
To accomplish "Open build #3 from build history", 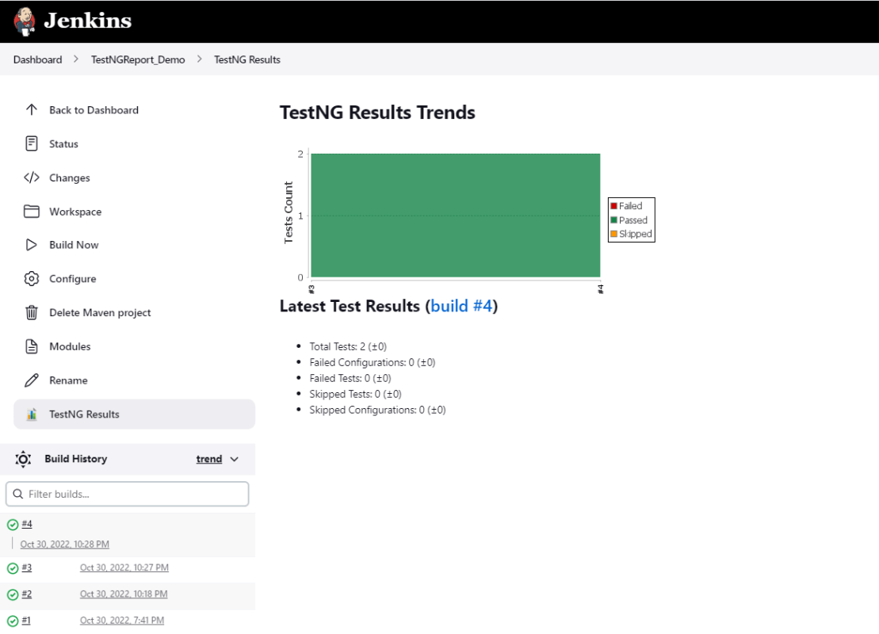I will click(x=27, y=567).
